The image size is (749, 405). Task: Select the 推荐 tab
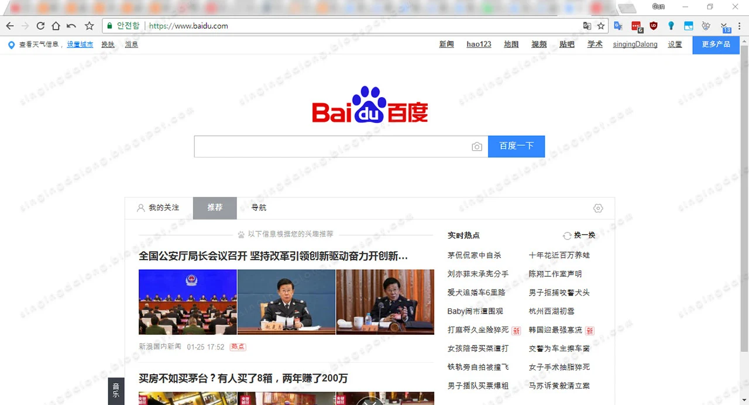point(215,208)
